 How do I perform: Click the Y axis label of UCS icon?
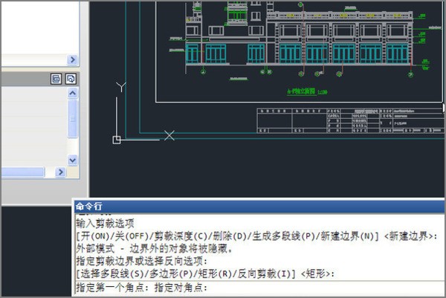click(120, 87)
